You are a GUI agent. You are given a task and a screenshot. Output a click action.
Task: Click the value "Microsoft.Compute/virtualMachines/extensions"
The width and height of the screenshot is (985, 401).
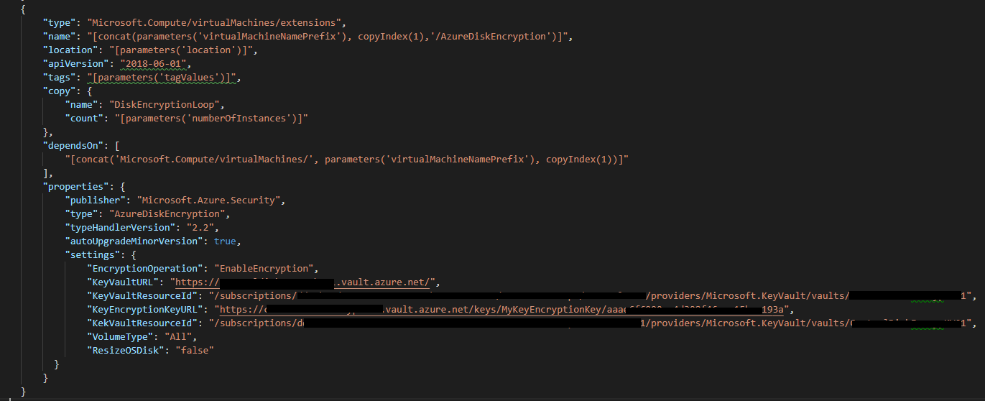click(x=213, y=23)
